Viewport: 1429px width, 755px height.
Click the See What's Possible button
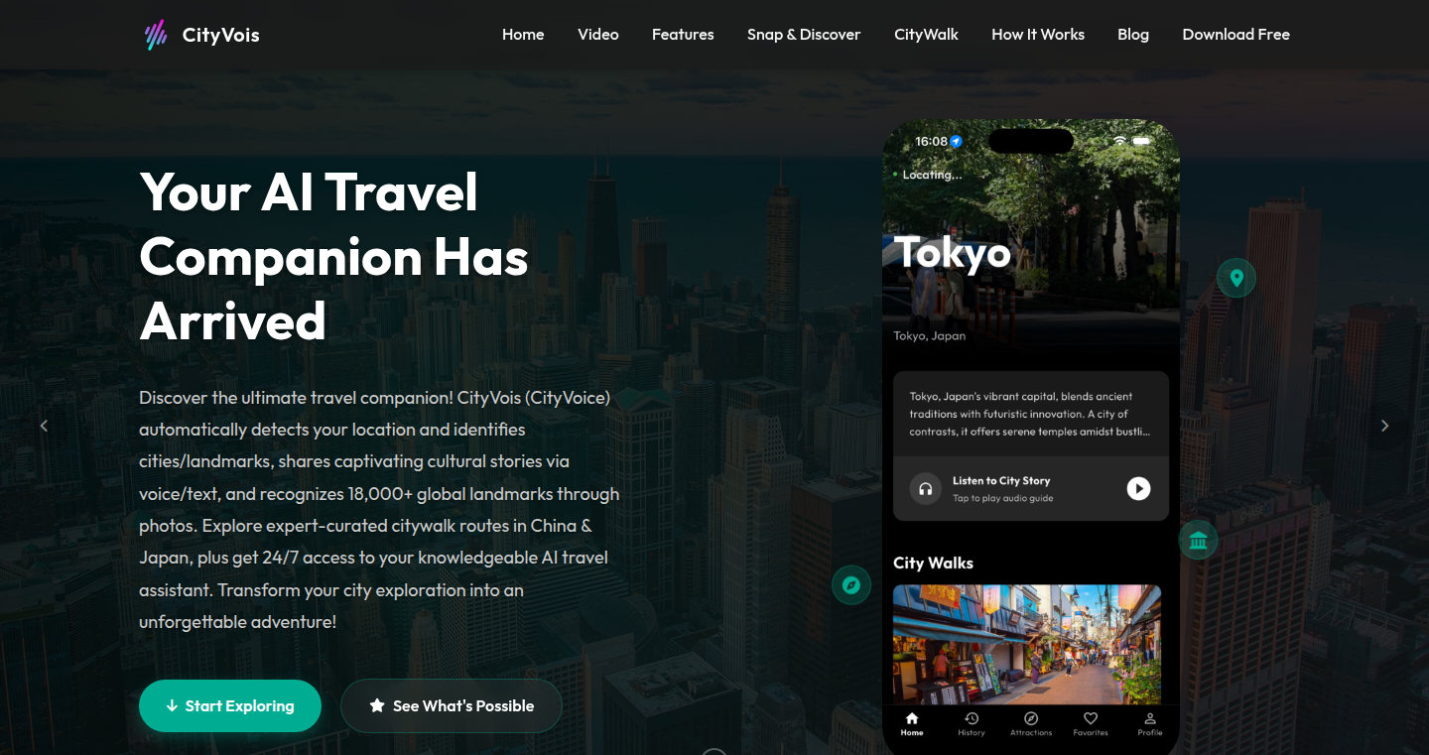click(452, 705)
